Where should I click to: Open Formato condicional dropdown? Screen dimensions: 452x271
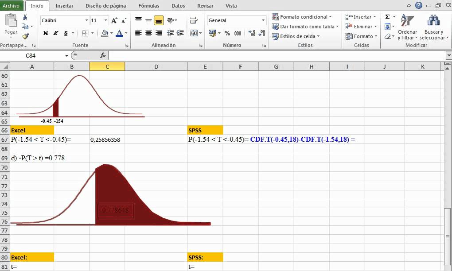[x=302, y=17]
